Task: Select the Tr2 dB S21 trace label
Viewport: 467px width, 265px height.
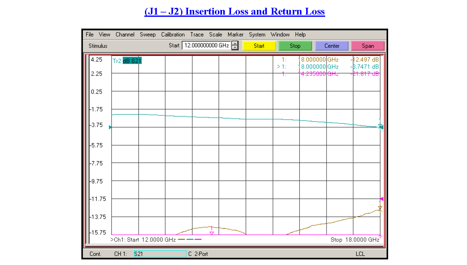Action: tap(127, 61)
